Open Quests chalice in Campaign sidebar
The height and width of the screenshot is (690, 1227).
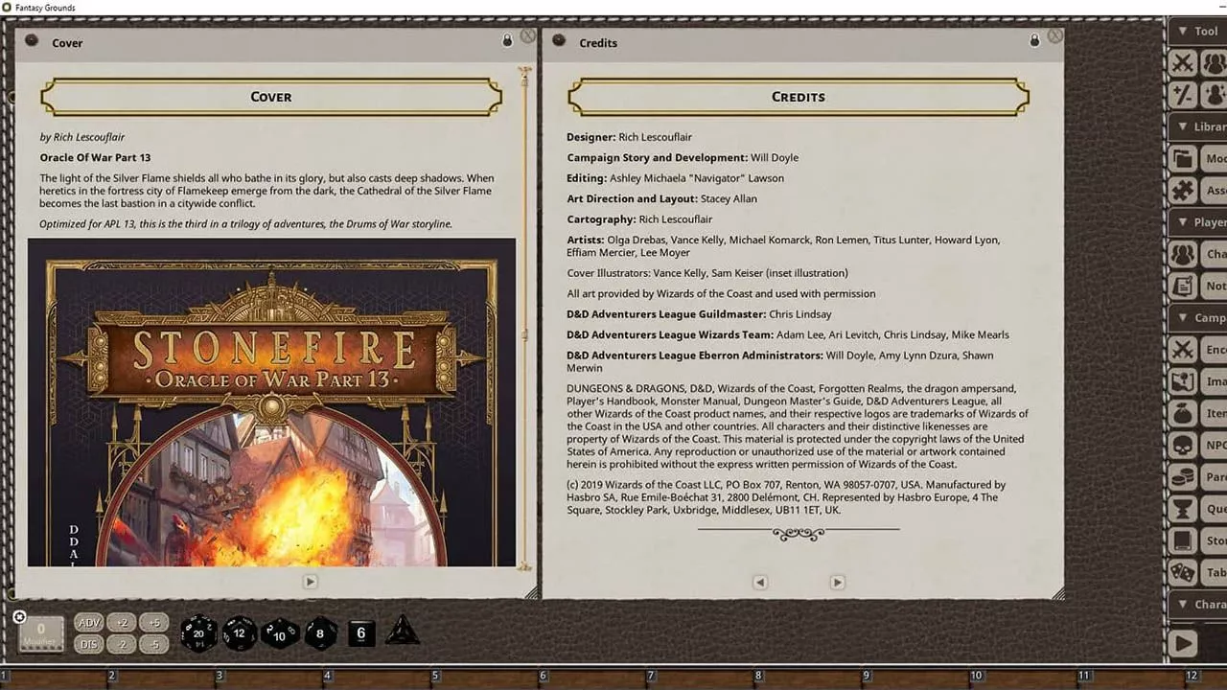pyautogui.click(x=1198, y=509)
